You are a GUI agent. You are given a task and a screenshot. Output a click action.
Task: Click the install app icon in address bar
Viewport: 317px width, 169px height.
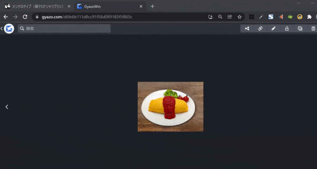[210, 17]
